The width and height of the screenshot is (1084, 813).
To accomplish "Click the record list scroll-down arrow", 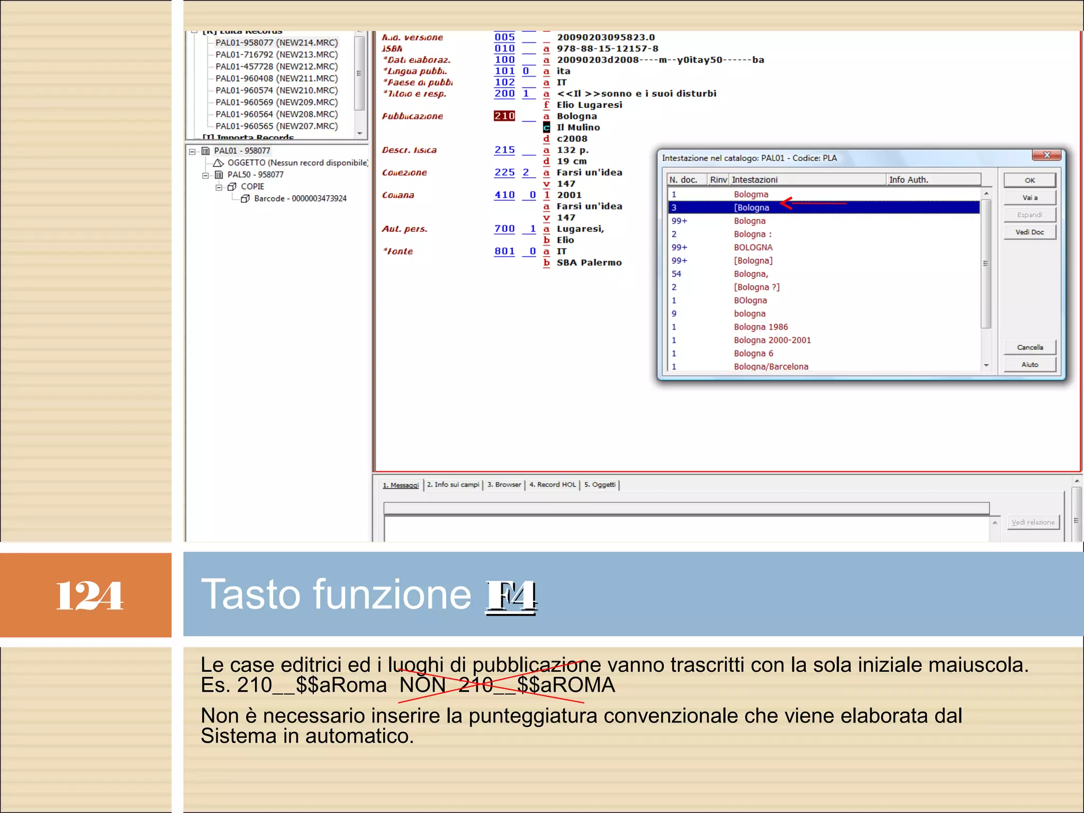I will [x=359, y=133].
